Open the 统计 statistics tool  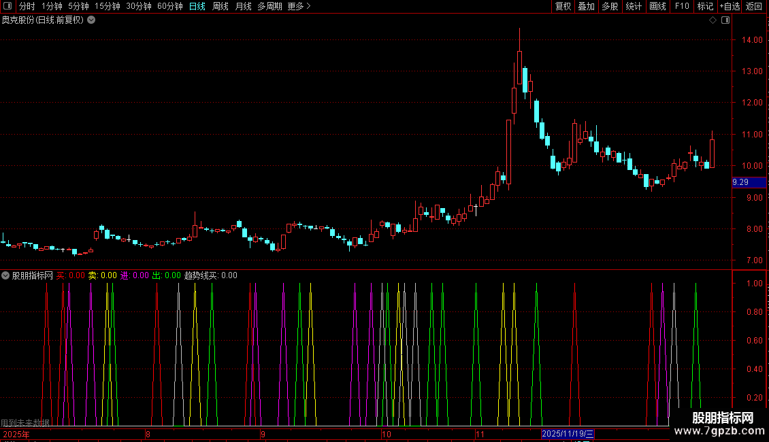pyautogui.click(x=634, y=6)
